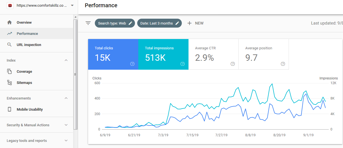343x148 pixels.
Task: Open help icon for Average CTR
Action: 233,64
